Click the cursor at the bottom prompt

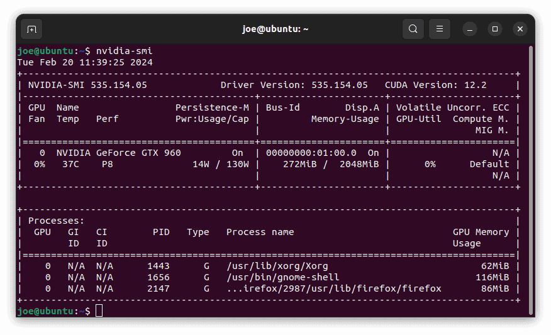99,311
